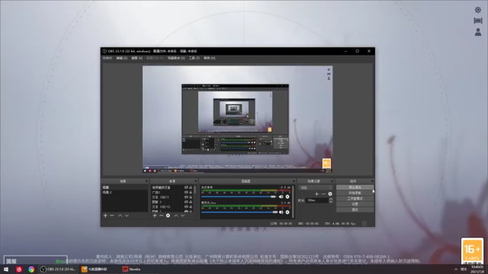Open the 淡出 transition type dropdown
Screen dimensions: 488x274
[315, 188]
